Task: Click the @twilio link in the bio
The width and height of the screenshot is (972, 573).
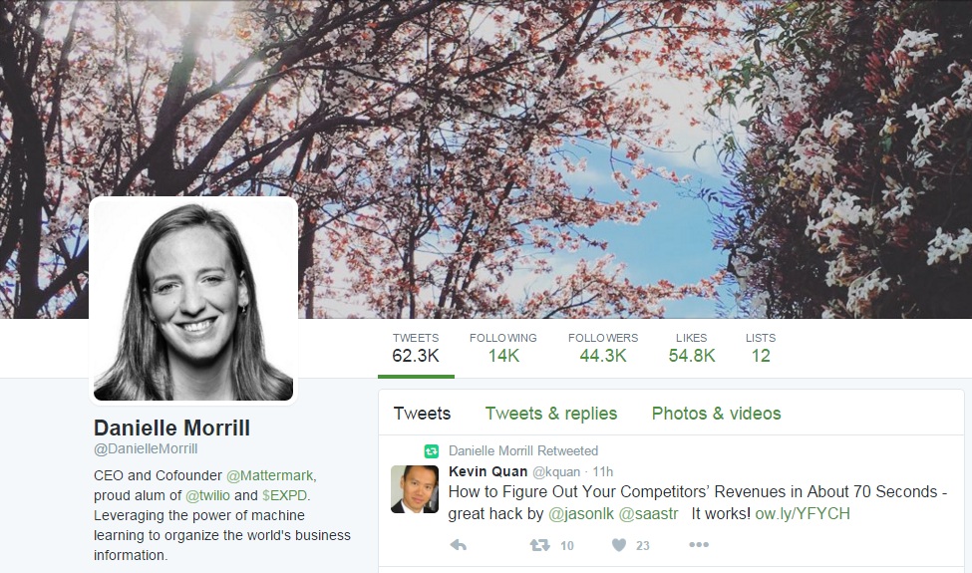Action: point(207,495)
